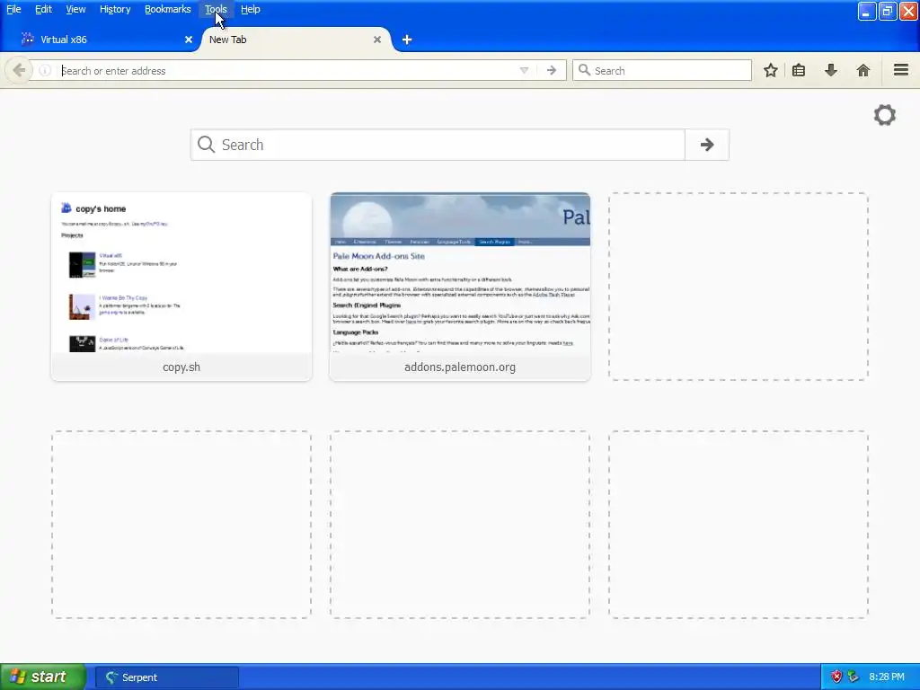Click the 8:28 PM system clock
The width and height of the screenshot is (920, 690).
(x=887, y=677)
